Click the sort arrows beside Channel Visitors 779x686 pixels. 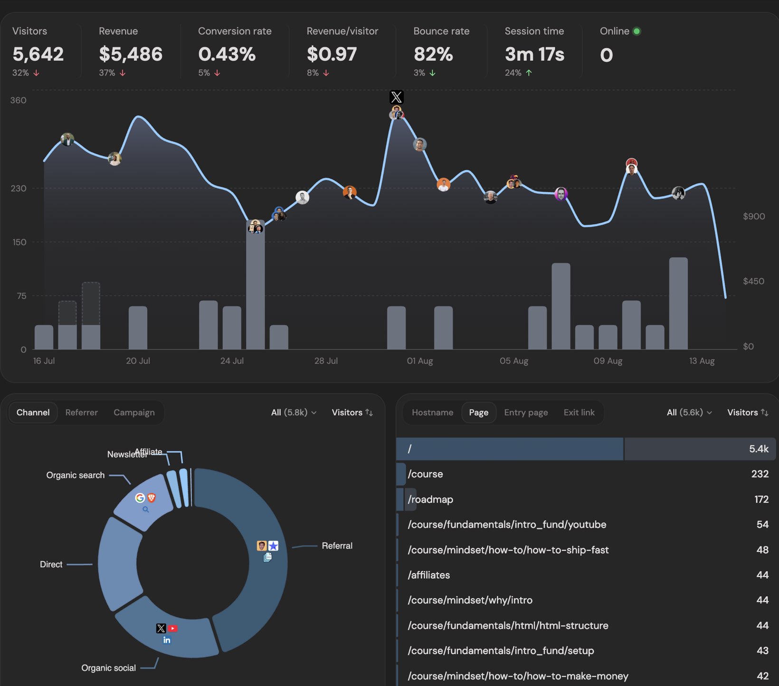coord(369,412)
